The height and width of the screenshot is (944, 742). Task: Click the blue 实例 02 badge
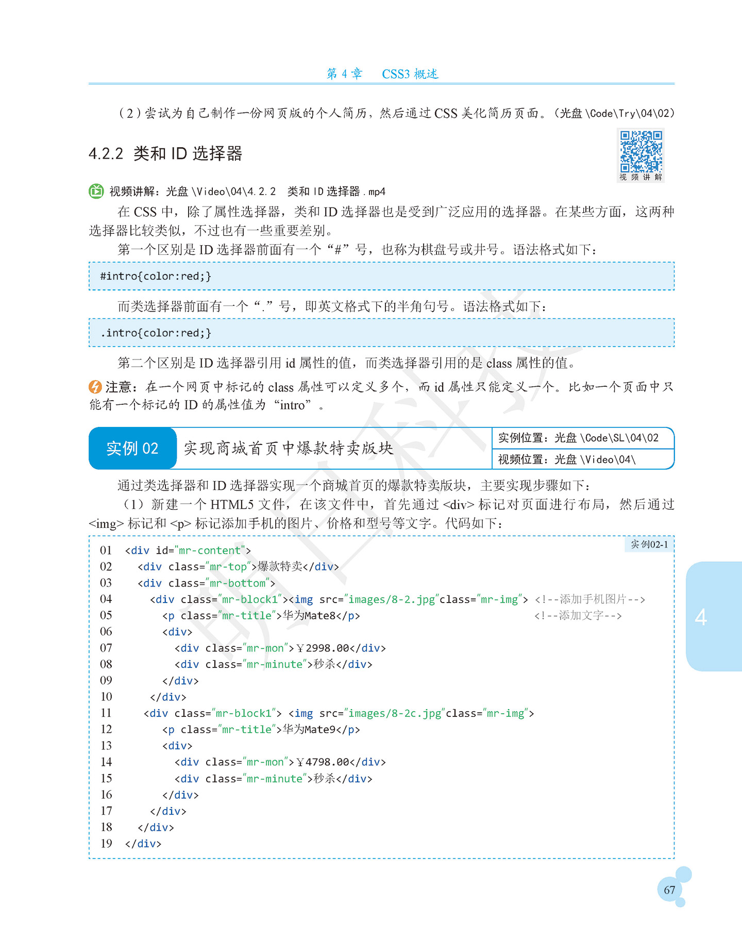(x=132, y=448)
